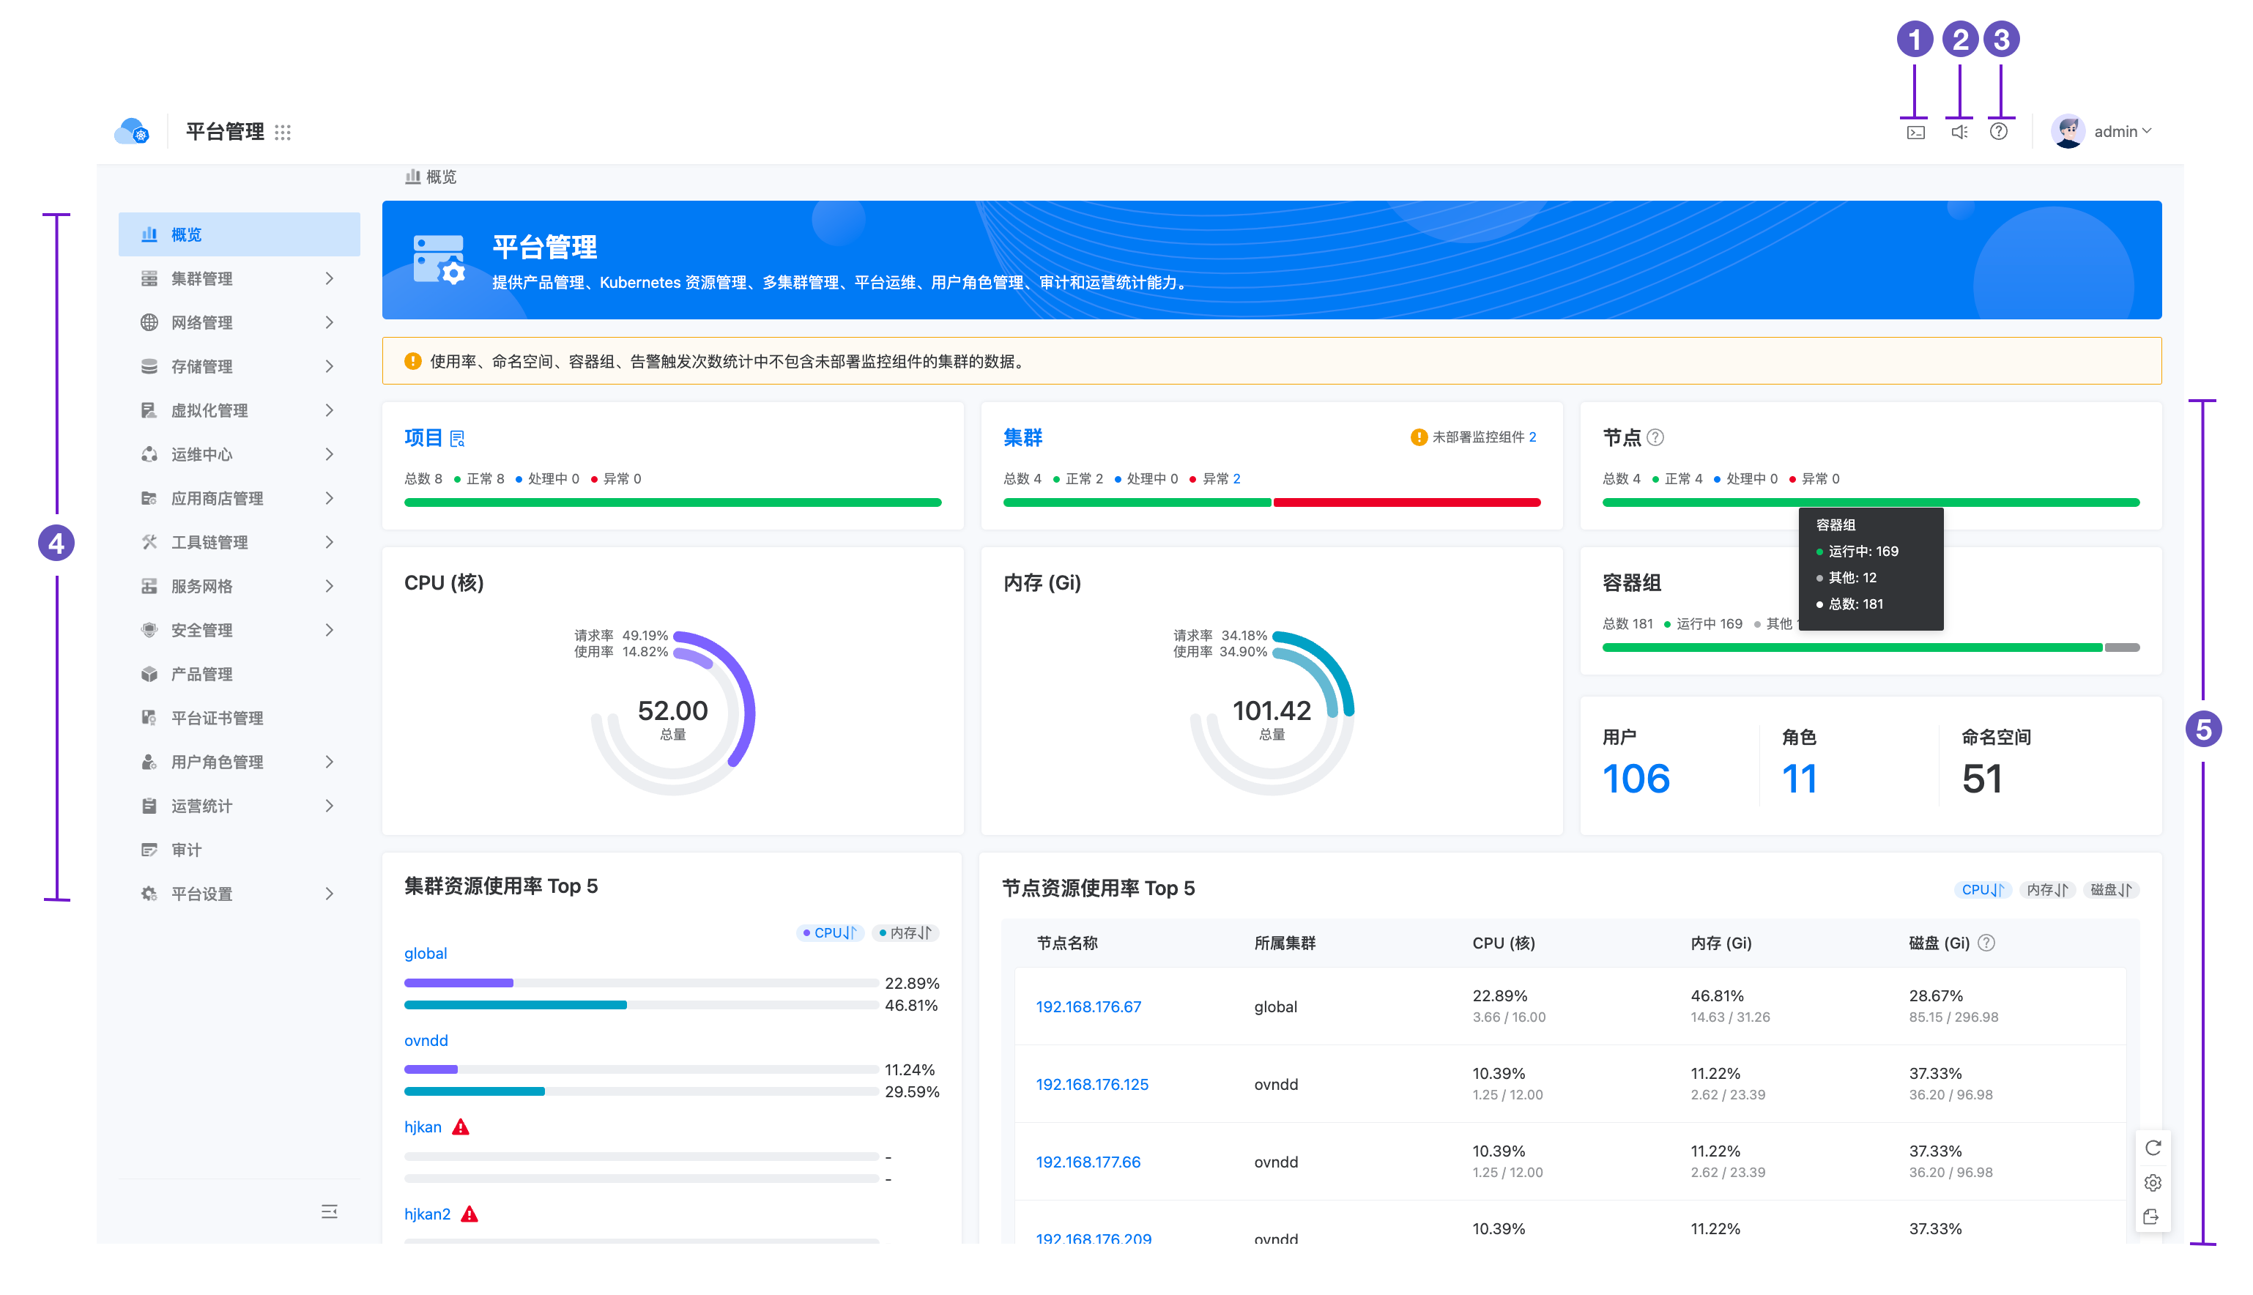Screen dimensions: 2253x1295
Task: Select 审计 in the sidebar
Action: (187, 850)
